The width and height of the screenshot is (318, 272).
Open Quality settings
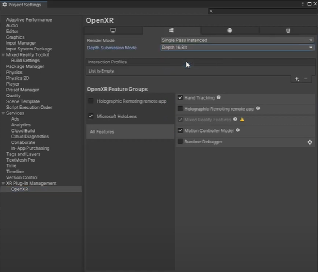pos(13,96)
